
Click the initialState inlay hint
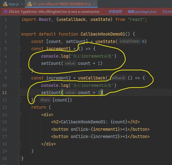(x=130, y=41)
